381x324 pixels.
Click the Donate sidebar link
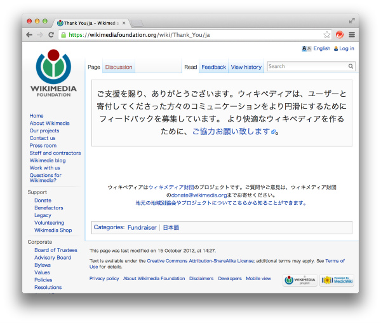43,201
